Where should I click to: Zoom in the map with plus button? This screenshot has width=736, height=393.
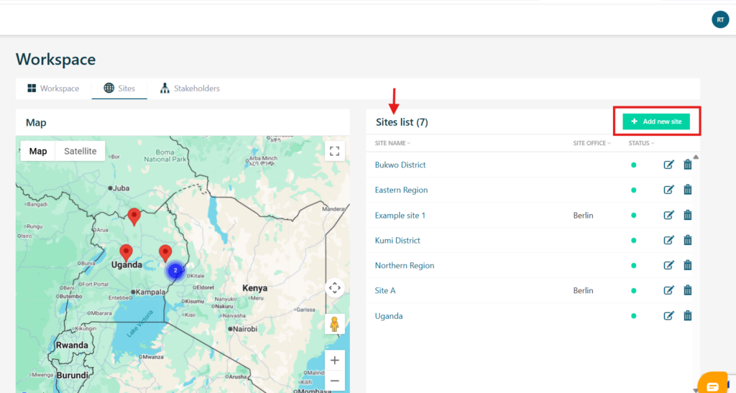click(x=334, y=360)
